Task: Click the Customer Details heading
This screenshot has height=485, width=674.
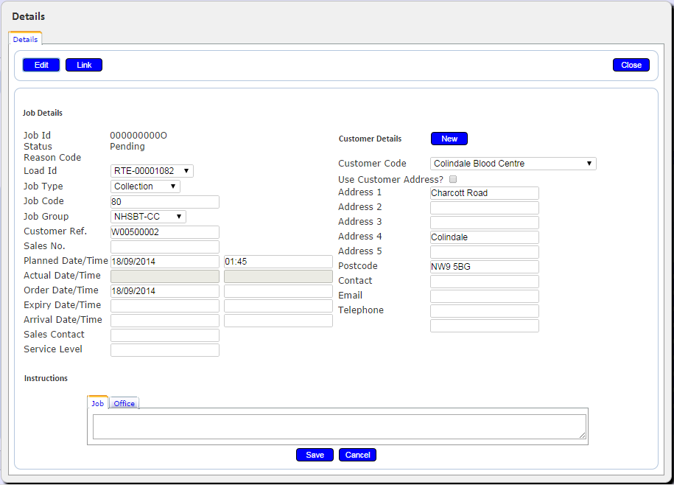Action: click(370, 139)
